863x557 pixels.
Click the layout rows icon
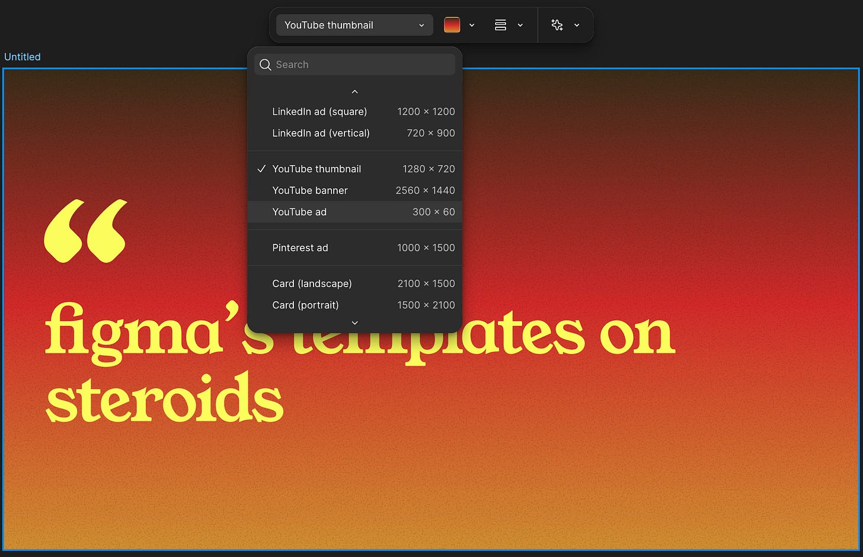[x=500, y=25]
